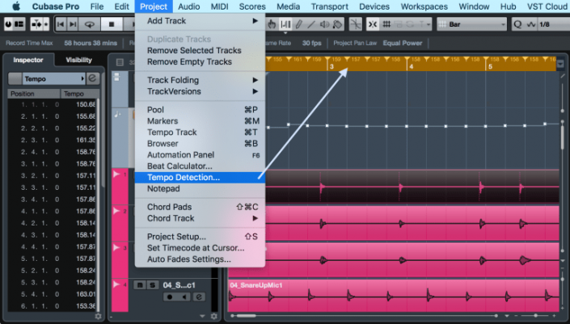This screenshot has height=324, width=570.
Task: Toggle the cycle loop transport button
Action: (x=90, y=24)
